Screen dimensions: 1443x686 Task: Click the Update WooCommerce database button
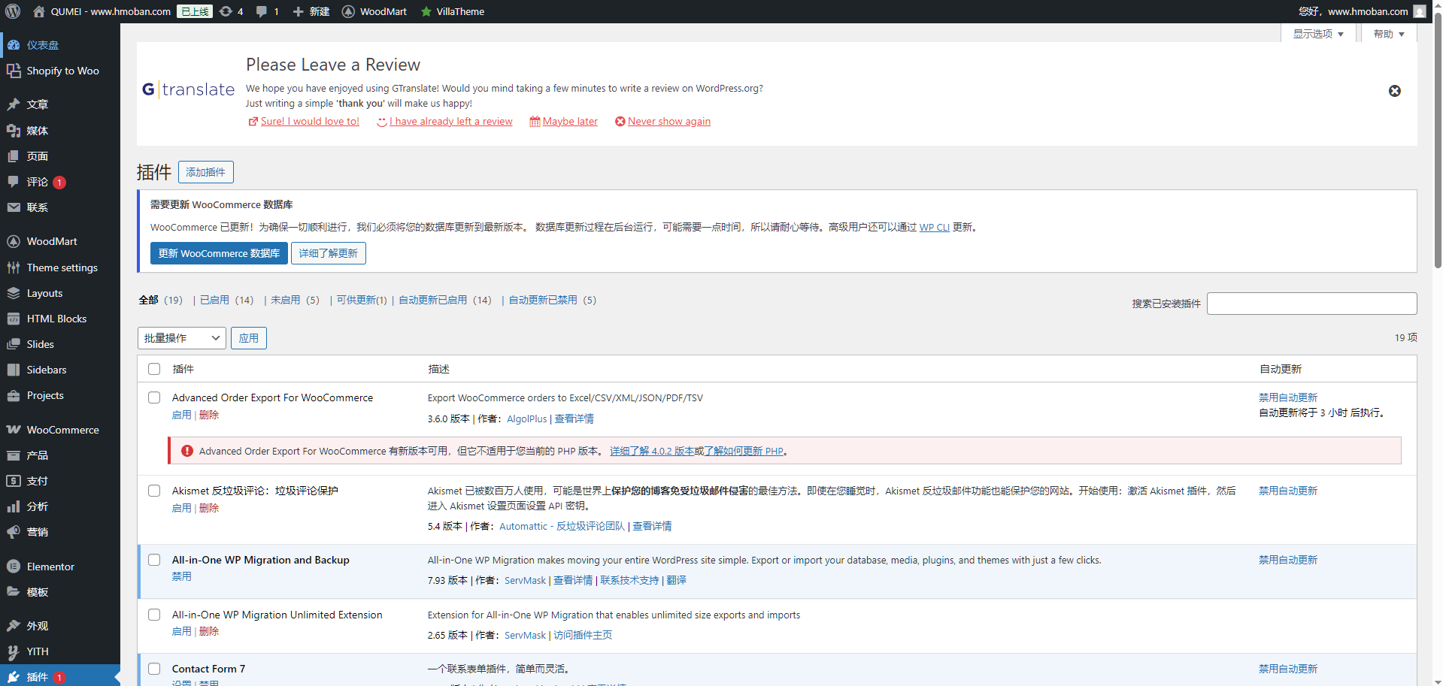tap(219, 253)
